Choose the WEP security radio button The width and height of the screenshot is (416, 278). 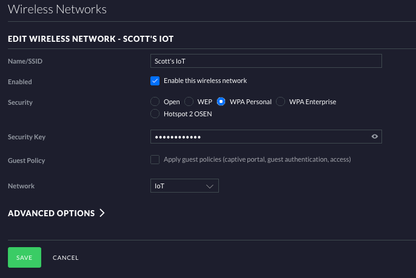189,102
